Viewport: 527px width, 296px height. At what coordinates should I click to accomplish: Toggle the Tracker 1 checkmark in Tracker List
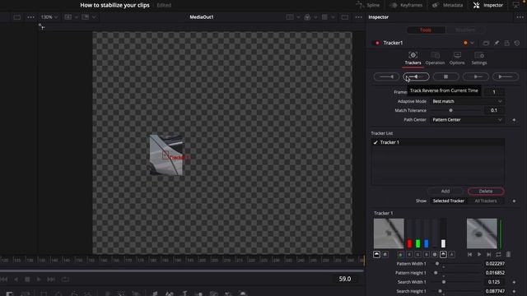(x=375, y=142)
